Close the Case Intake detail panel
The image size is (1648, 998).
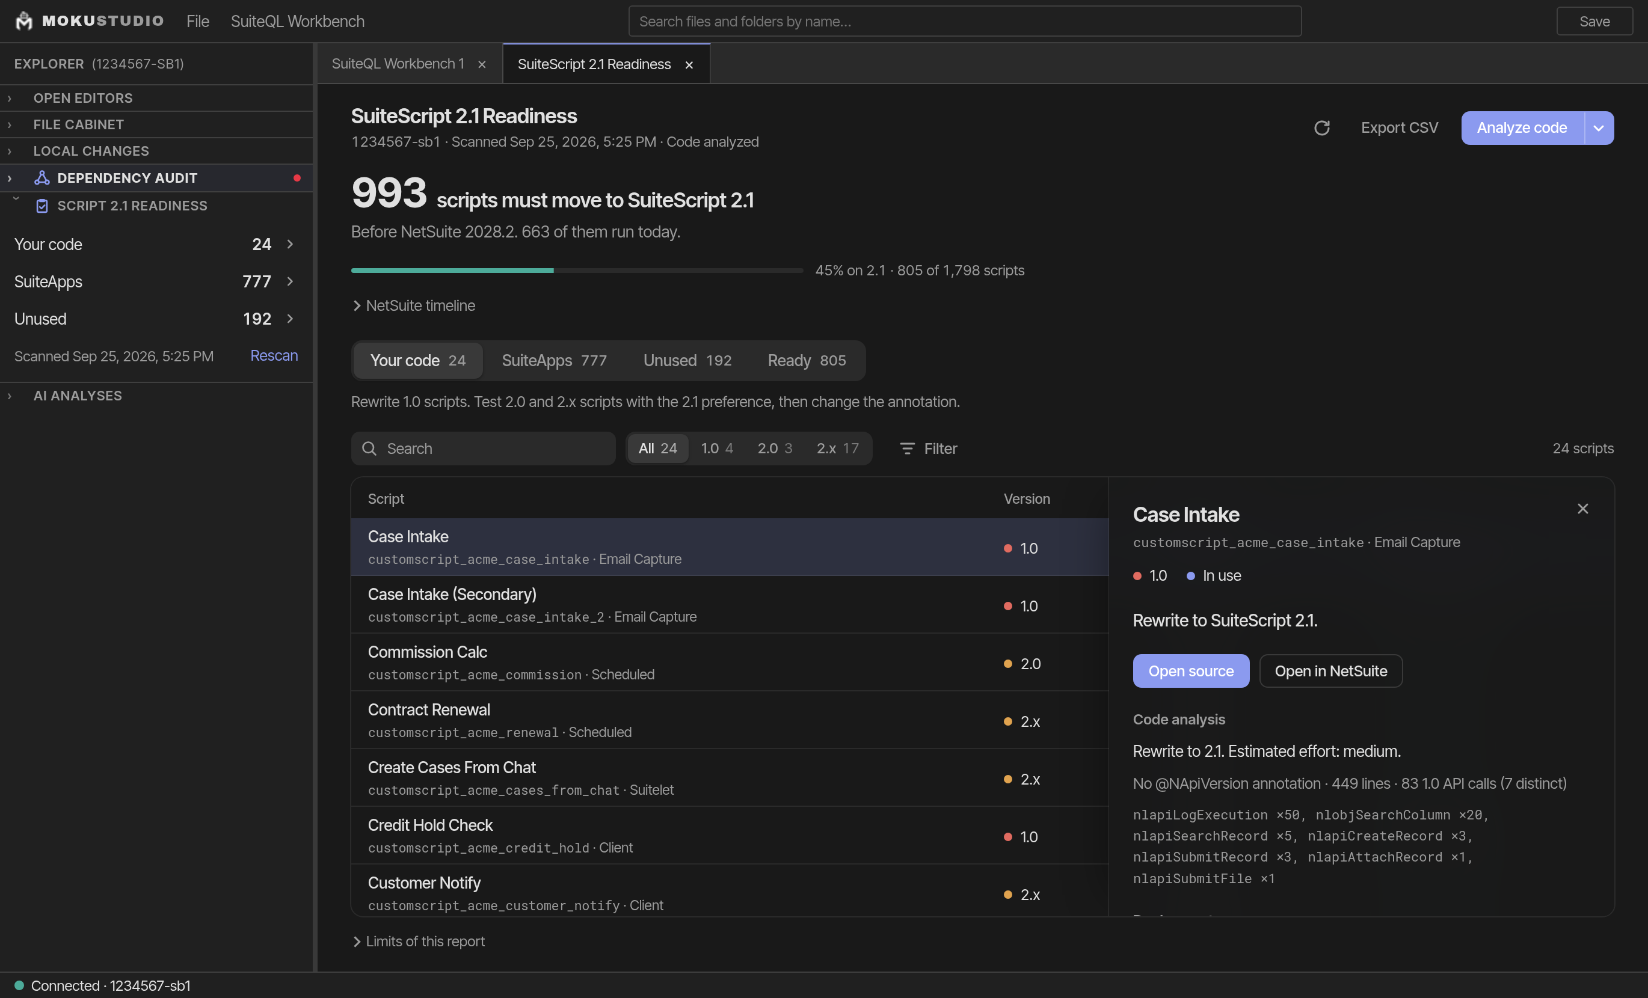[1582, 509]
